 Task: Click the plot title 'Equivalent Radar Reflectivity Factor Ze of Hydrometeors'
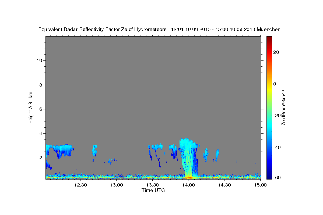coord(102,29)
